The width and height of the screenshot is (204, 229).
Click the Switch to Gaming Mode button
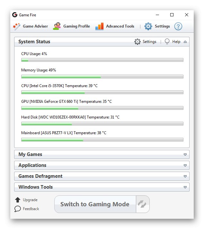pos(95,204)
